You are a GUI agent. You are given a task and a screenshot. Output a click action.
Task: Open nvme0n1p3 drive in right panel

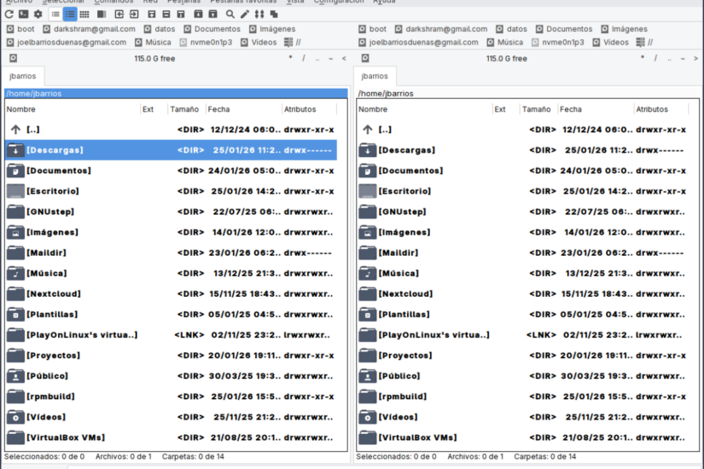558,42
